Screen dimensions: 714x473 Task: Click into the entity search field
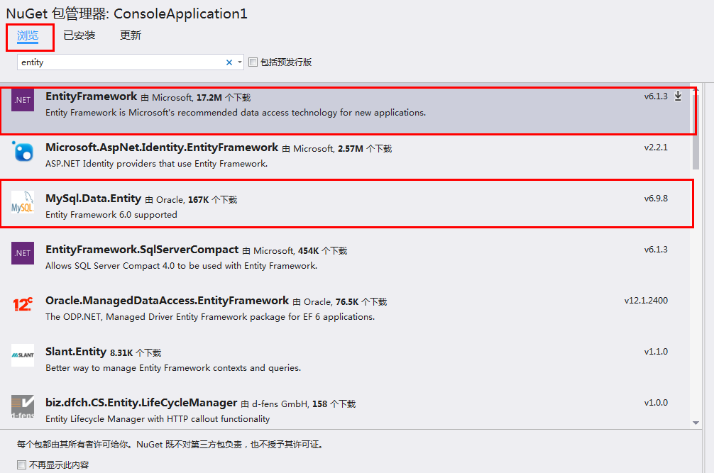coord(122,62)
